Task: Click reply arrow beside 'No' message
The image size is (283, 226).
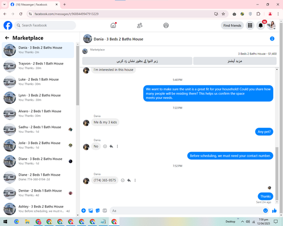Action: 112,146
